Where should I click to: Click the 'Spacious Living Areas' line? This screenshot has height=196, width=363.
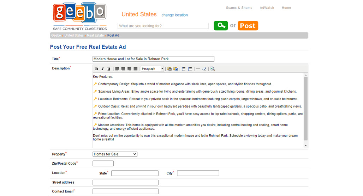click(195, 92)
